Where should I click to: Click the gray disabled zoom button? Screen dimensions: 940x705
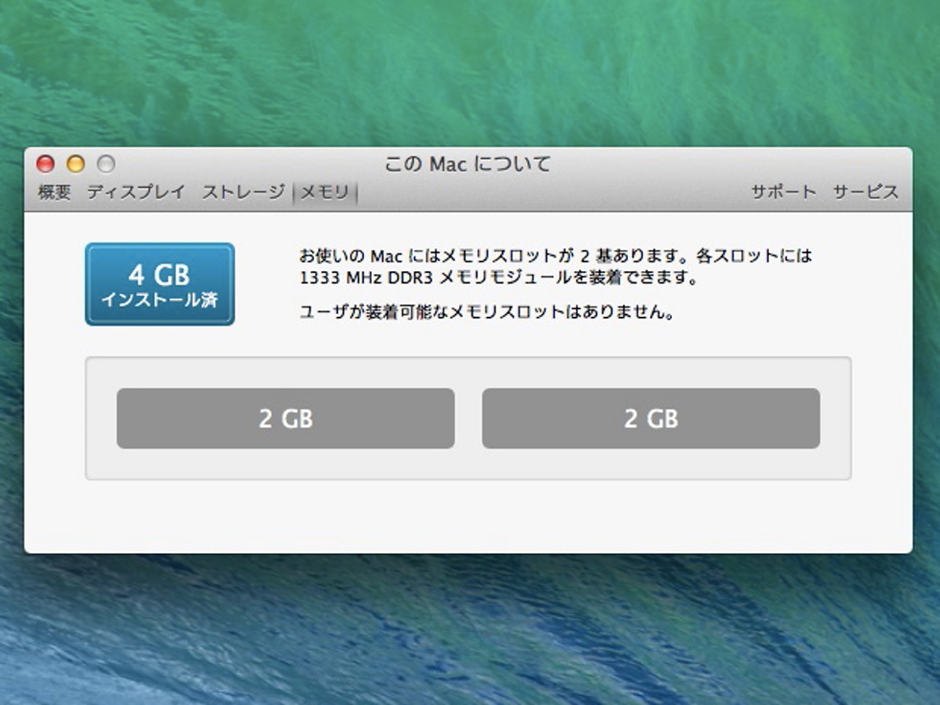click(x=106, y=164)
